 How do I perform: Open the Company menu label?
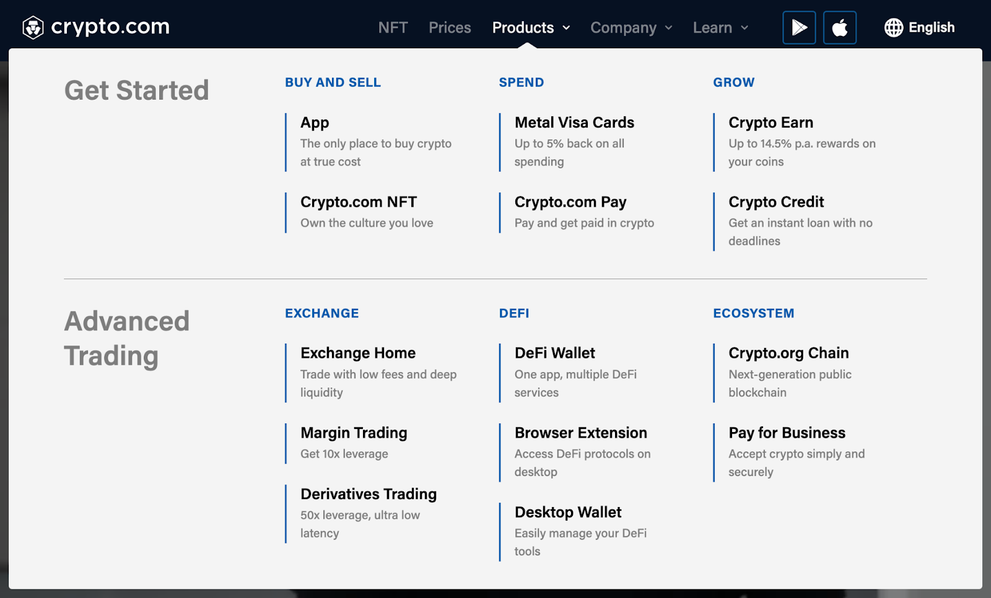tap(623, 28)
